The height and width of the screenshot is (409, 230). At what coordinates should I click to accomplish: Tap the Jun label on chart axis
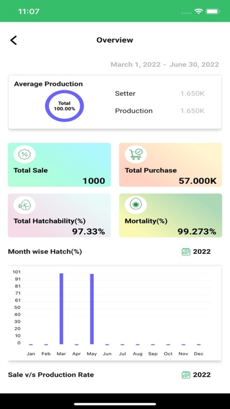tap(107, 354)
